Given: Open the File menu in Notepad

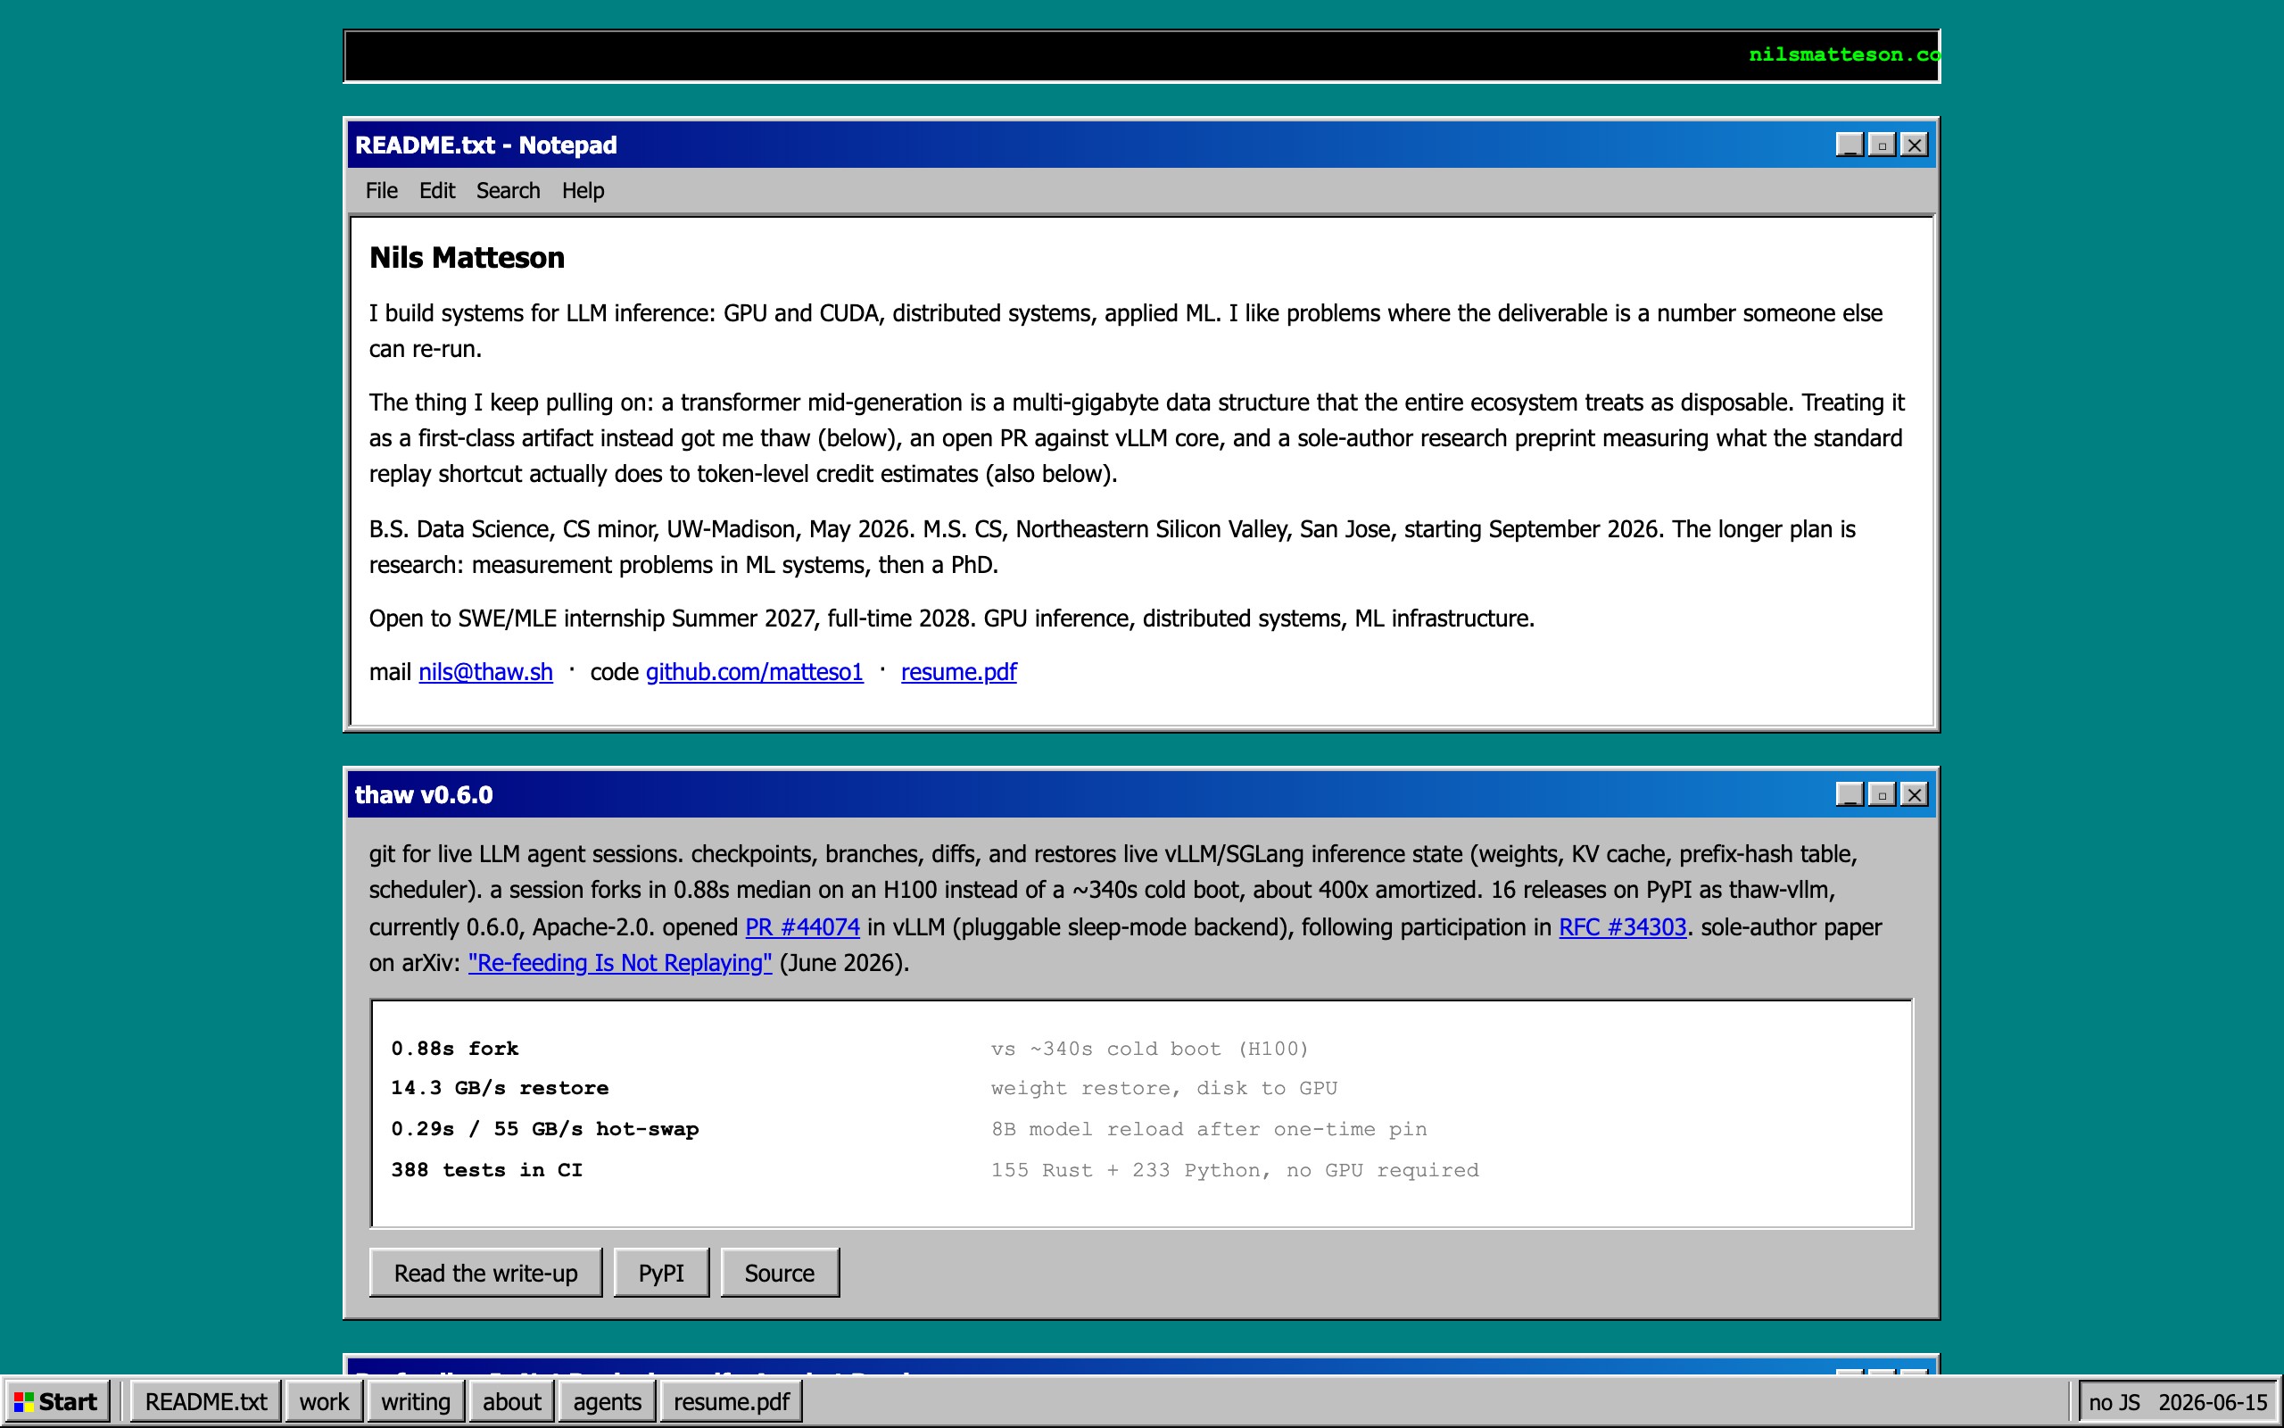Looking at the screenshot, I should 381,191.
